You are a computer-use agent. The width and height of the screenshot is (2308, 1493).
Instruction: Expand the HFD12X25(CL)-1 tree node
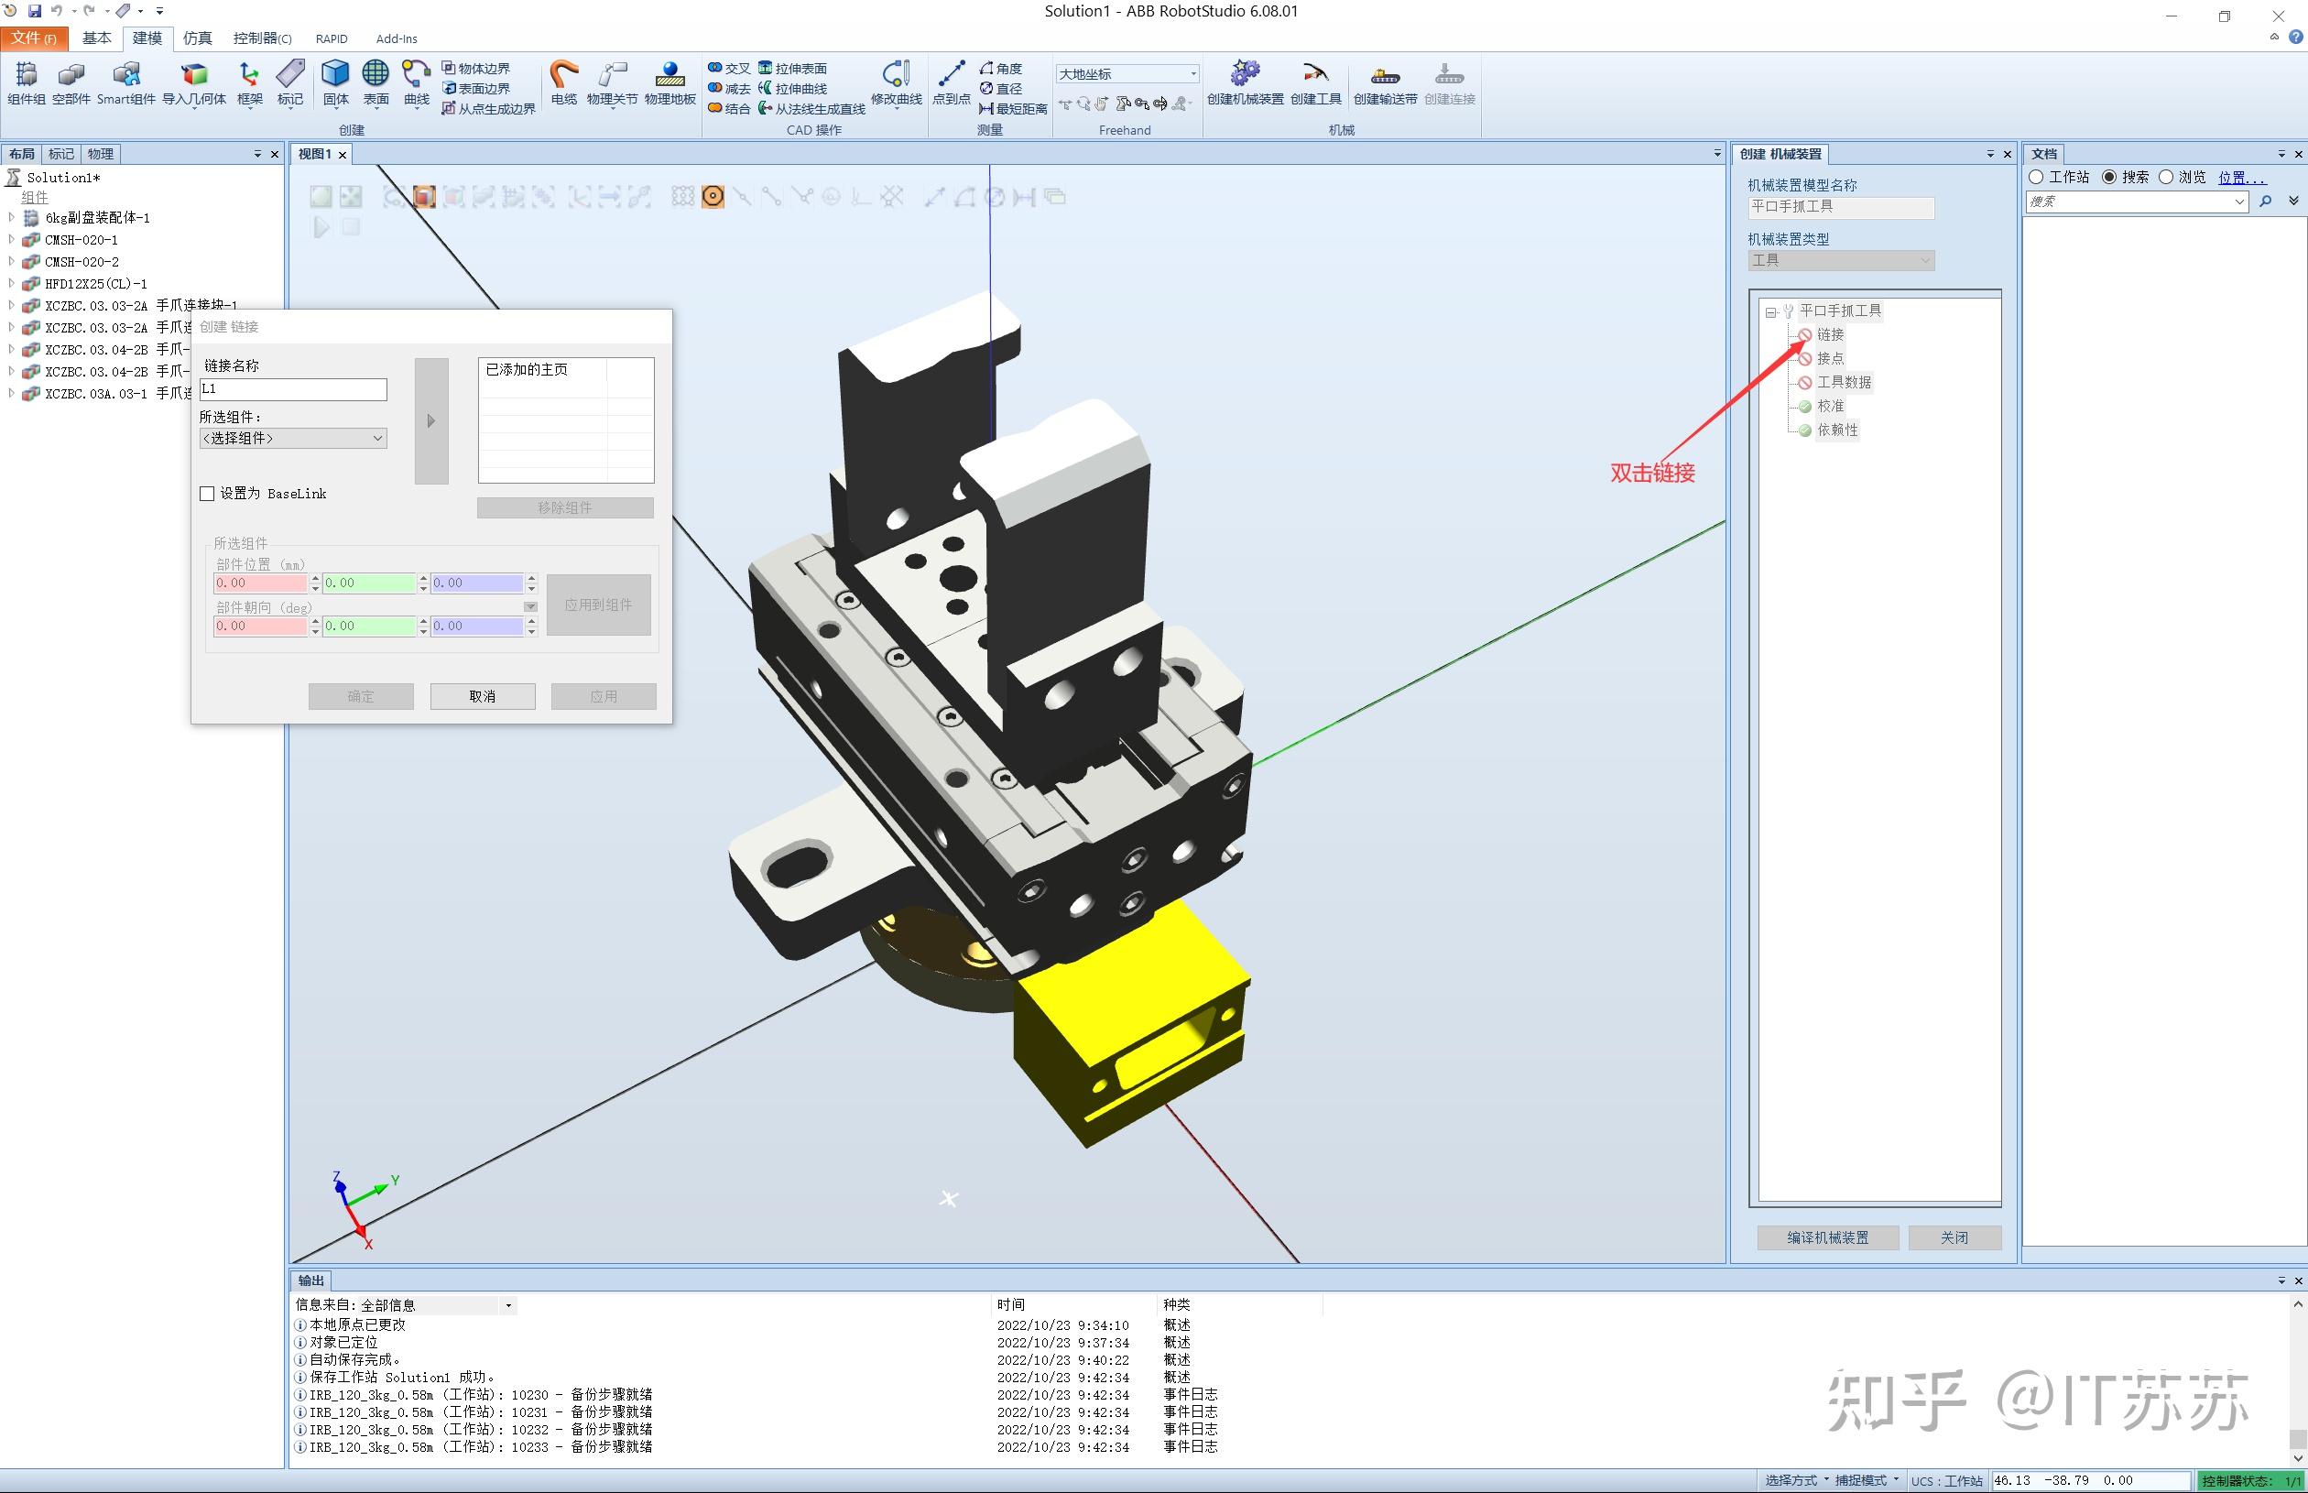tap(12, 284)
